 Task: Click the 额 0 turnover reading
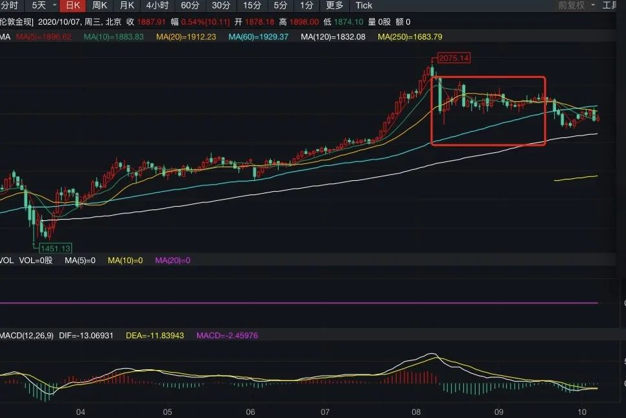coord(403,22)
